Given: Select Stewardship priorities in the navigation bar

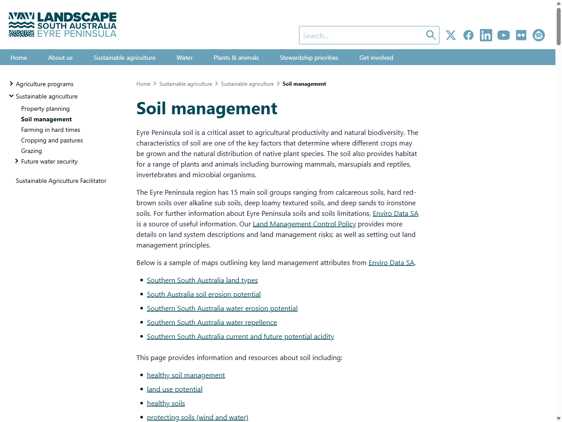Looking at the screenshot, I should 309,57.
